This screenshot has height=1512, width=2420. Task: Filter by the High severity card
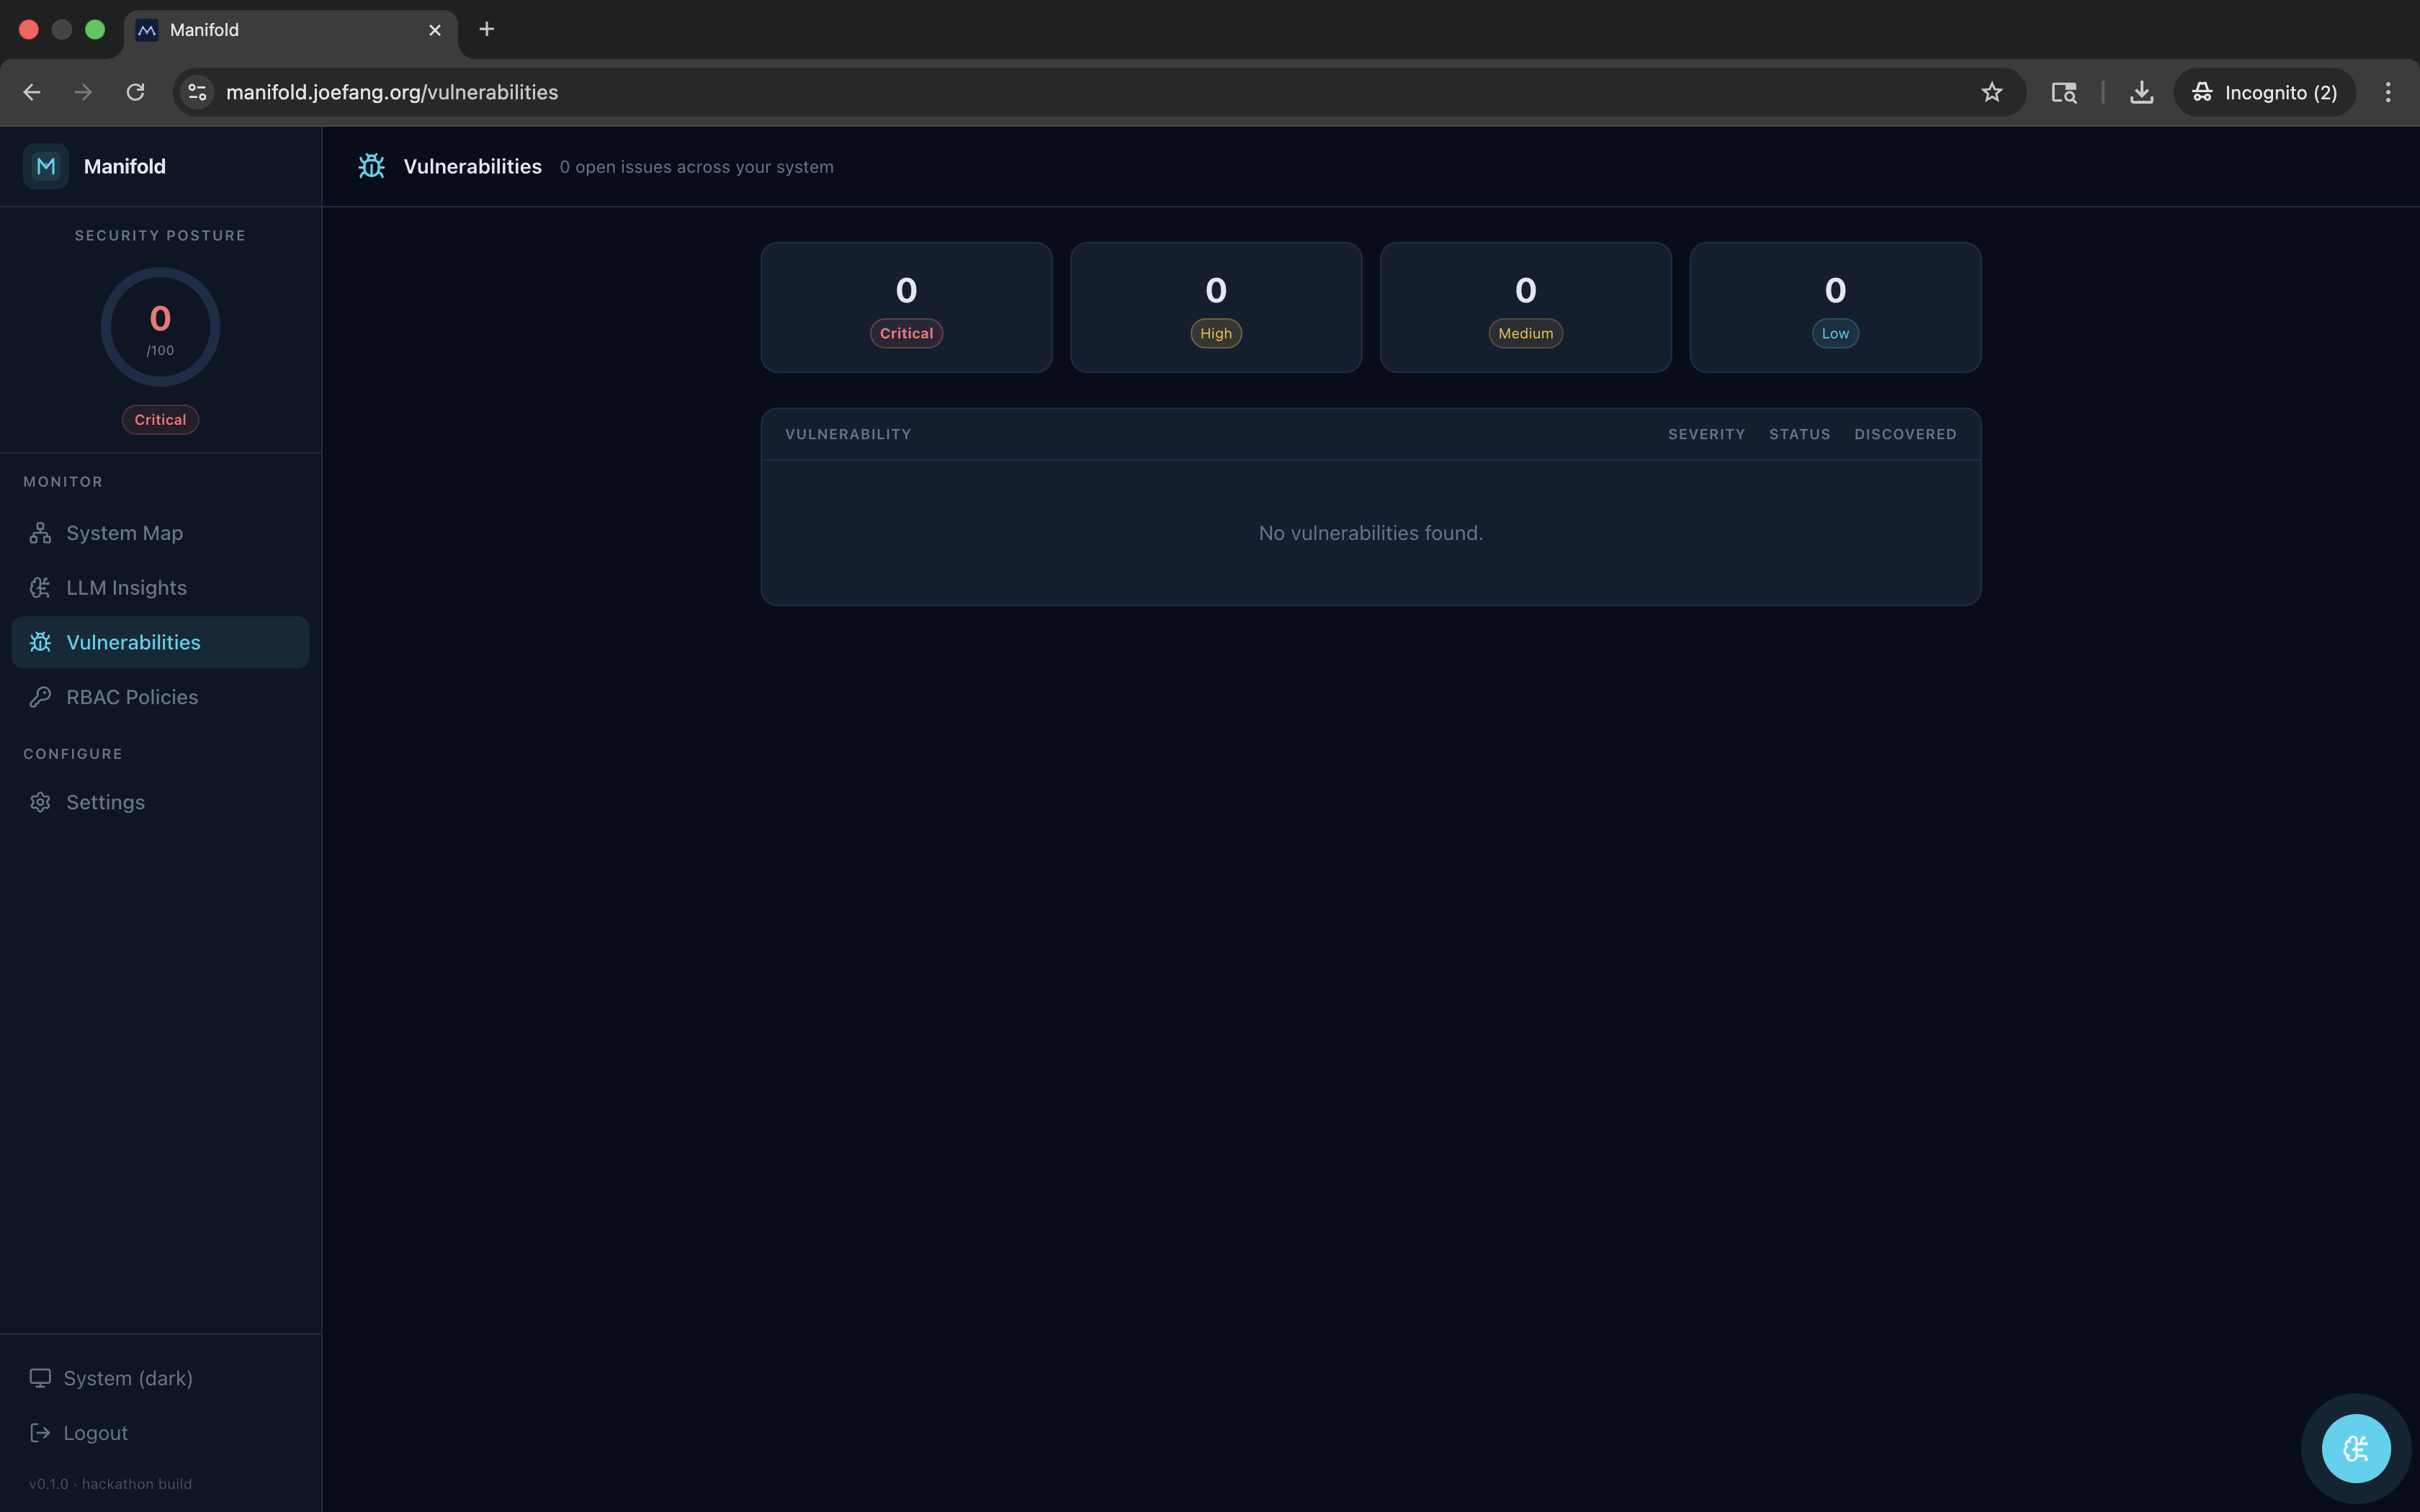tap(1215, 307)
